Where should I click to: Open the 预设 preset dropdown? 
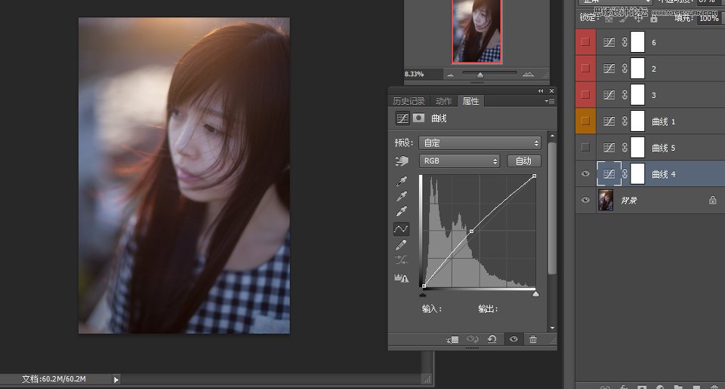(480, 142)
